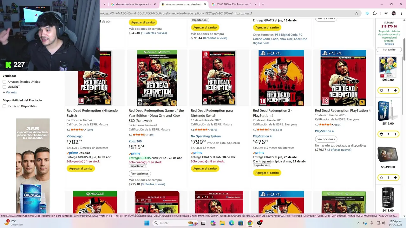Open the media controls icon in Chrome toolbar
The image size is (406, 228).
(x=386, y=13)
